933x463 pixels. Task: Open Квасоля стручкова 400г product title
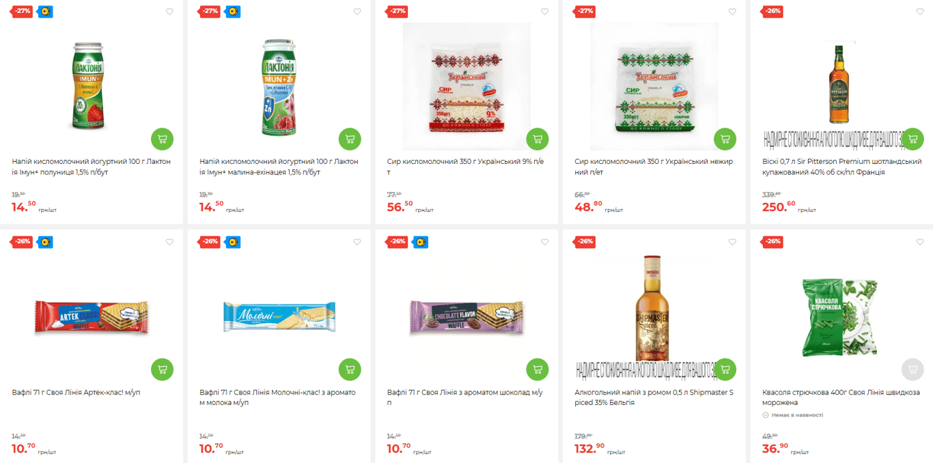tap(841, 397)
